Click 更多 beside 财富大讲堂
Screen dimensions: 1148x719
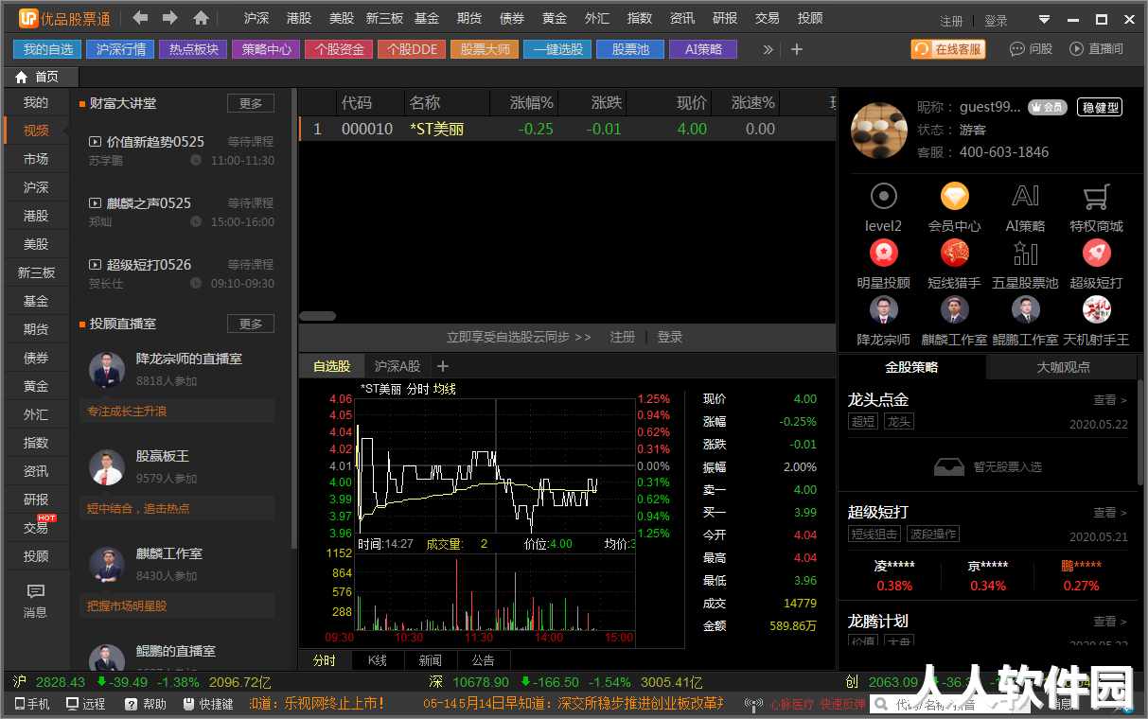[x=251, y=103]
